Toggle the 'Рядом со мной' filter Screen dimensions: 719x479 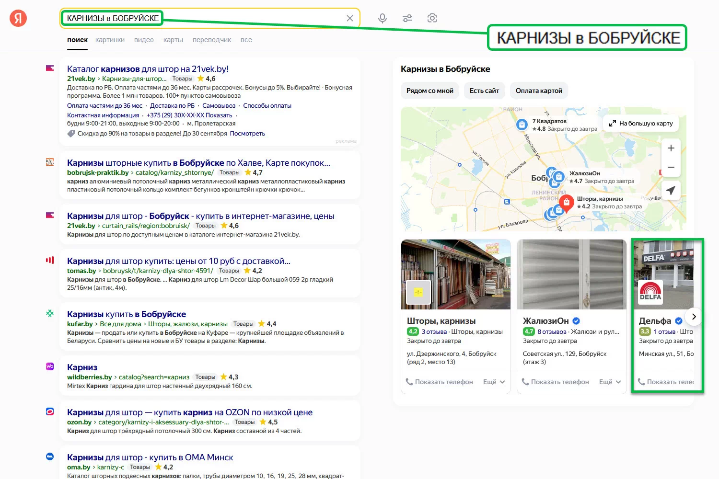click(x=429, y=91)
